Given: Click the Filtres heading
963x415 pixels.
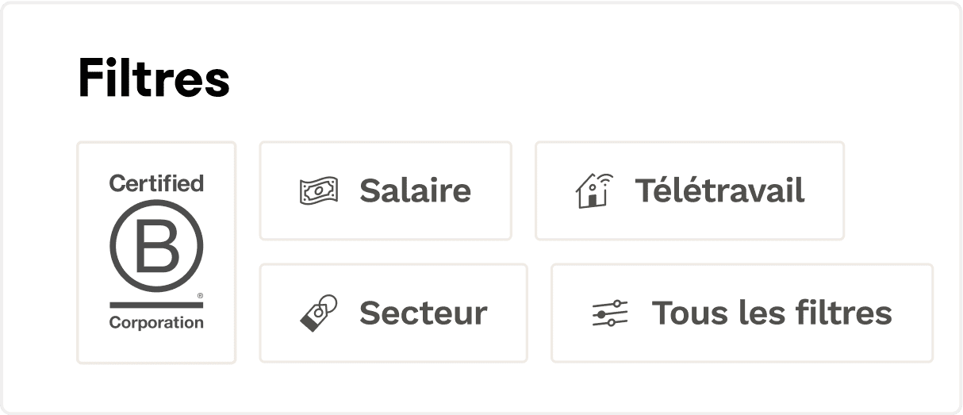Looking at the screenshot, I should click(154, 79).
